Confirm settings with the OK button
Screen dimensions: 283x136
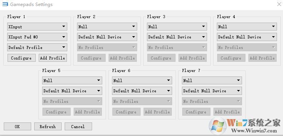click(x=17, y=127)
